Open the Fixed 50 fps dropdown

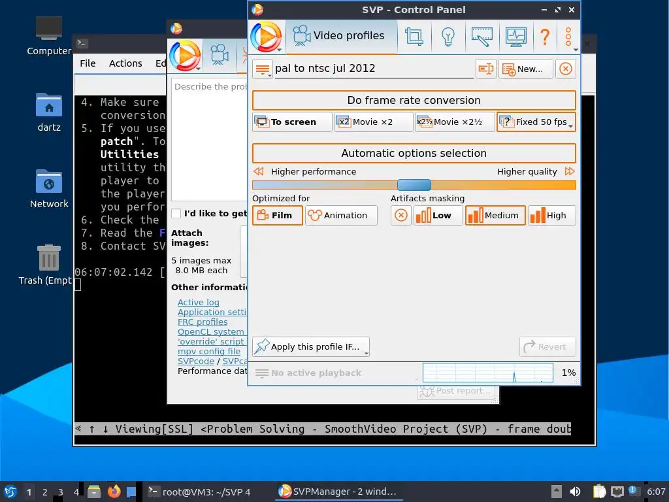point(536,122)
